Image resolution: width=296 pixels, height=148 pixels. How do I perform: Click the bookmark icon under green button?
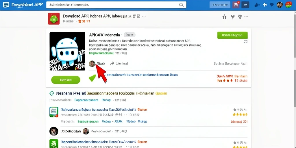tap(245, 42)
